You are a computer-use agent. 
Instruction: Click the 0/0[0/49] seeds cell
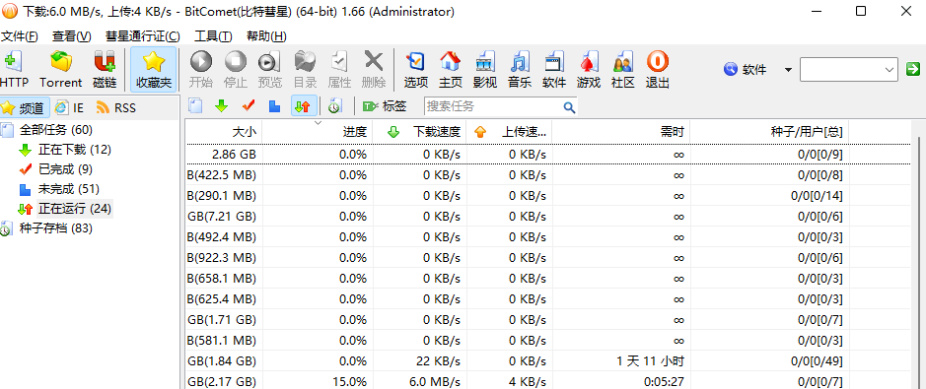(769, 360)
